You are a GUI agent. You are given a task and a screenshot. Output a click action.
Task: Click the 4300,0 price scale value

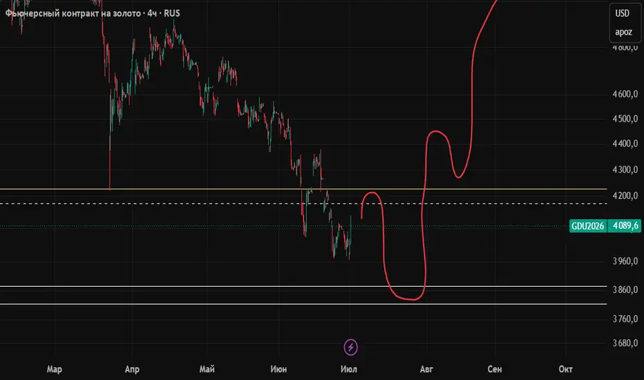tap(625, 170)
